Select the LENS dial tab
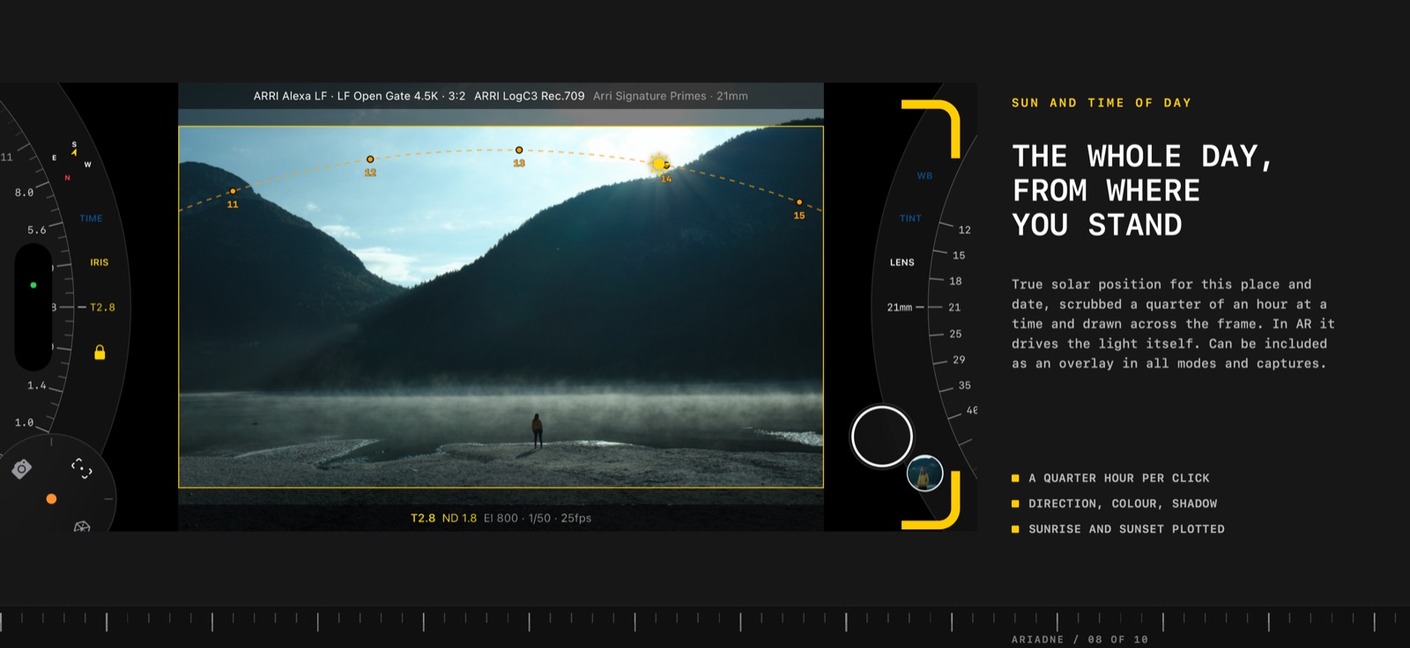 (902, 262)
